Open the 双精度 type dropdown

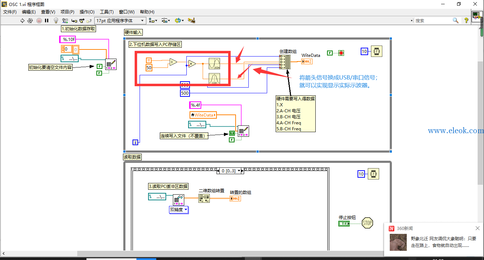179,210
